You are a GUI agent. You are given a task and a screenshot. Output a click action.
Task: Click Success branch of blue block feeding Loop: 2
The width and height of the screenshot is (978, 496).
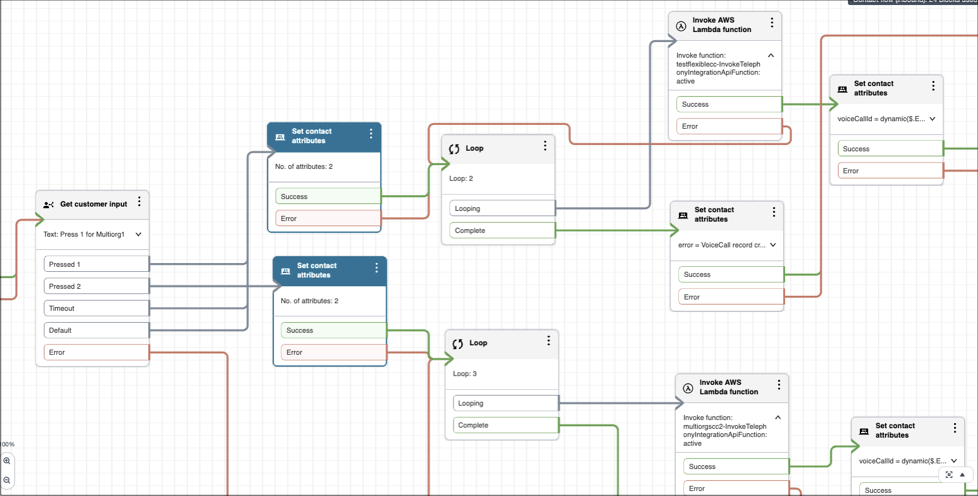(x=328, y=197)
